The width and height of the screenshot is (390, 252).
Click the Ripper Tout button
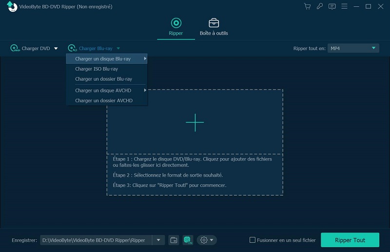pyautogui.click(x=350, y=240)
